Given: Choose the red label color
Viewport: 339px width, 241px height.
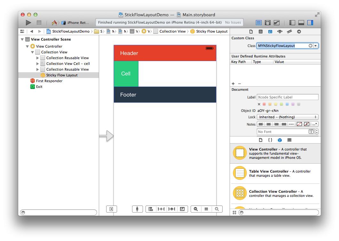Looking at the screenshot, I should click(264, 104).
